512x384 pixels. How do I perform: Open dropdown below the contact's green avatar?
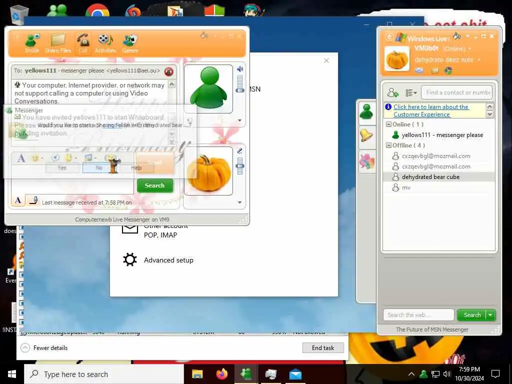[x=239, y=120]
